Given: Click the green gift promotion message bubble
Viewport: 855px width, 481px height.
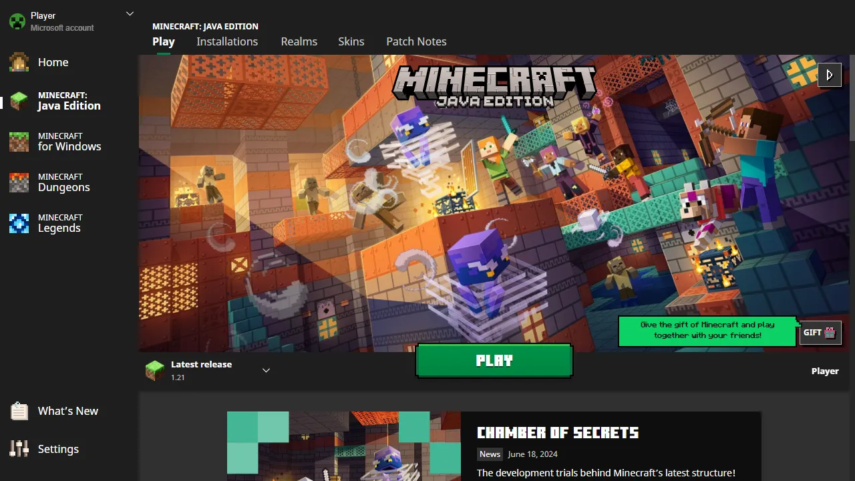Looking at the screenshot, I should click(x=707, y=330).
